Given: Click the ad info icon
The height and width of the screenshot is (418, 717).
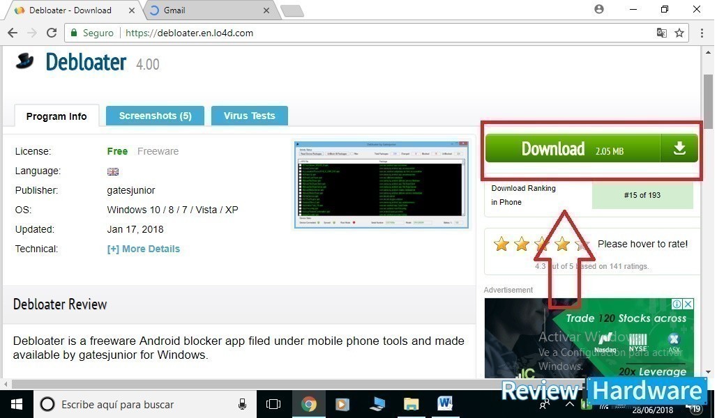Looking at the screenshot, I should click(x=677, y=304).
